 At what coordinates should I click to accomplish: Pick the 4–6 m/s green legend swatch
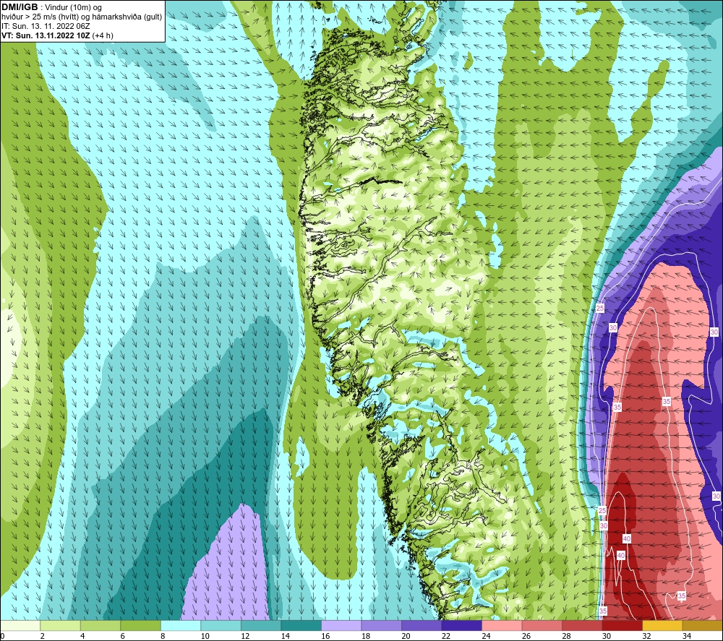(x=100, y=625)
